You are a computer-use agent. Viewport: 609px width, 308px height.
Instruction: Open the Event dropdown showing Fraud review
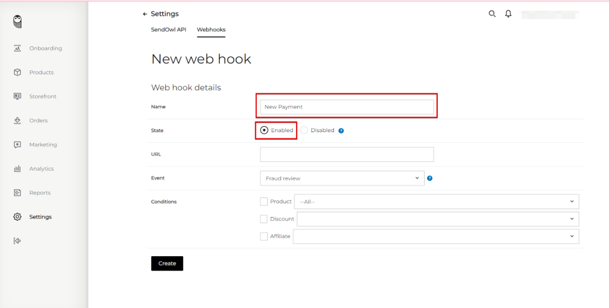click(342, 178)
